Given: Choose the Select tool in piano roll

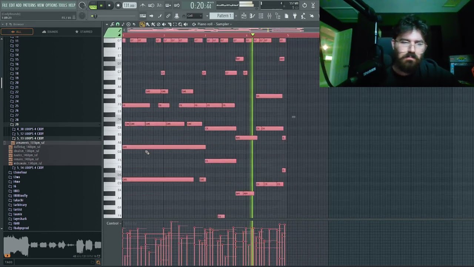Looking at the screenshot, I should click(x=175, y=24).
